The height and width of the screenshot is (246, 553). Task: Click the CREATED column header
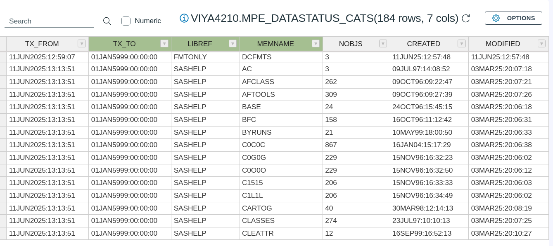tap(423, 44)
